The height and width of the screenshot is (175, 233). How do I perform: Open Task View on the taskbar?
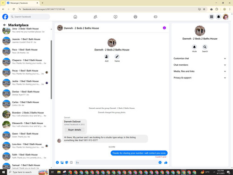[x=52, y=172]
